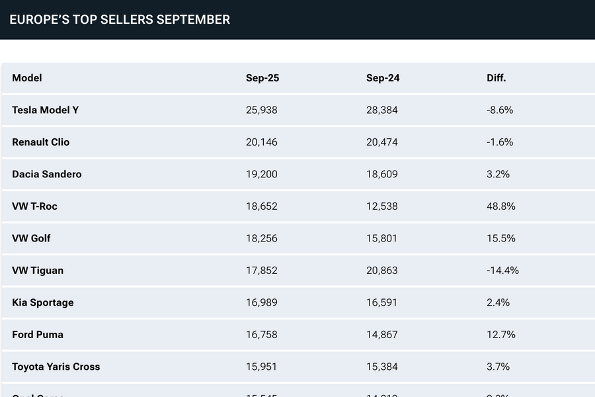Select the Diff. column header
This screenshot has width=595, height=397.
[496, 78]
